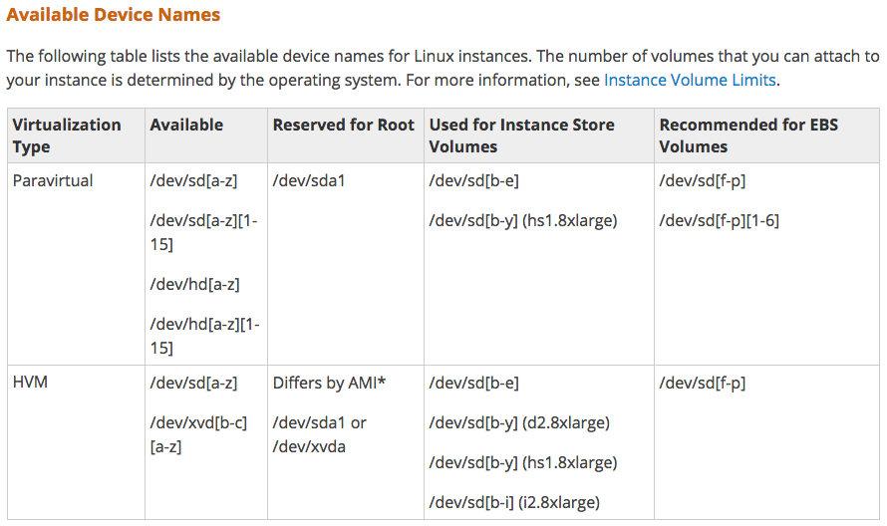Select the Reserved for Root column header
Image resolution: width=887 pixels, height=526 pixels.
[343, 125]
